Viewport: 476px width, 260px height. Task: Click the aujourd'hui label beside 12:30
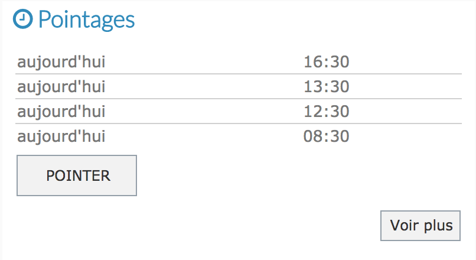(61, 112)
